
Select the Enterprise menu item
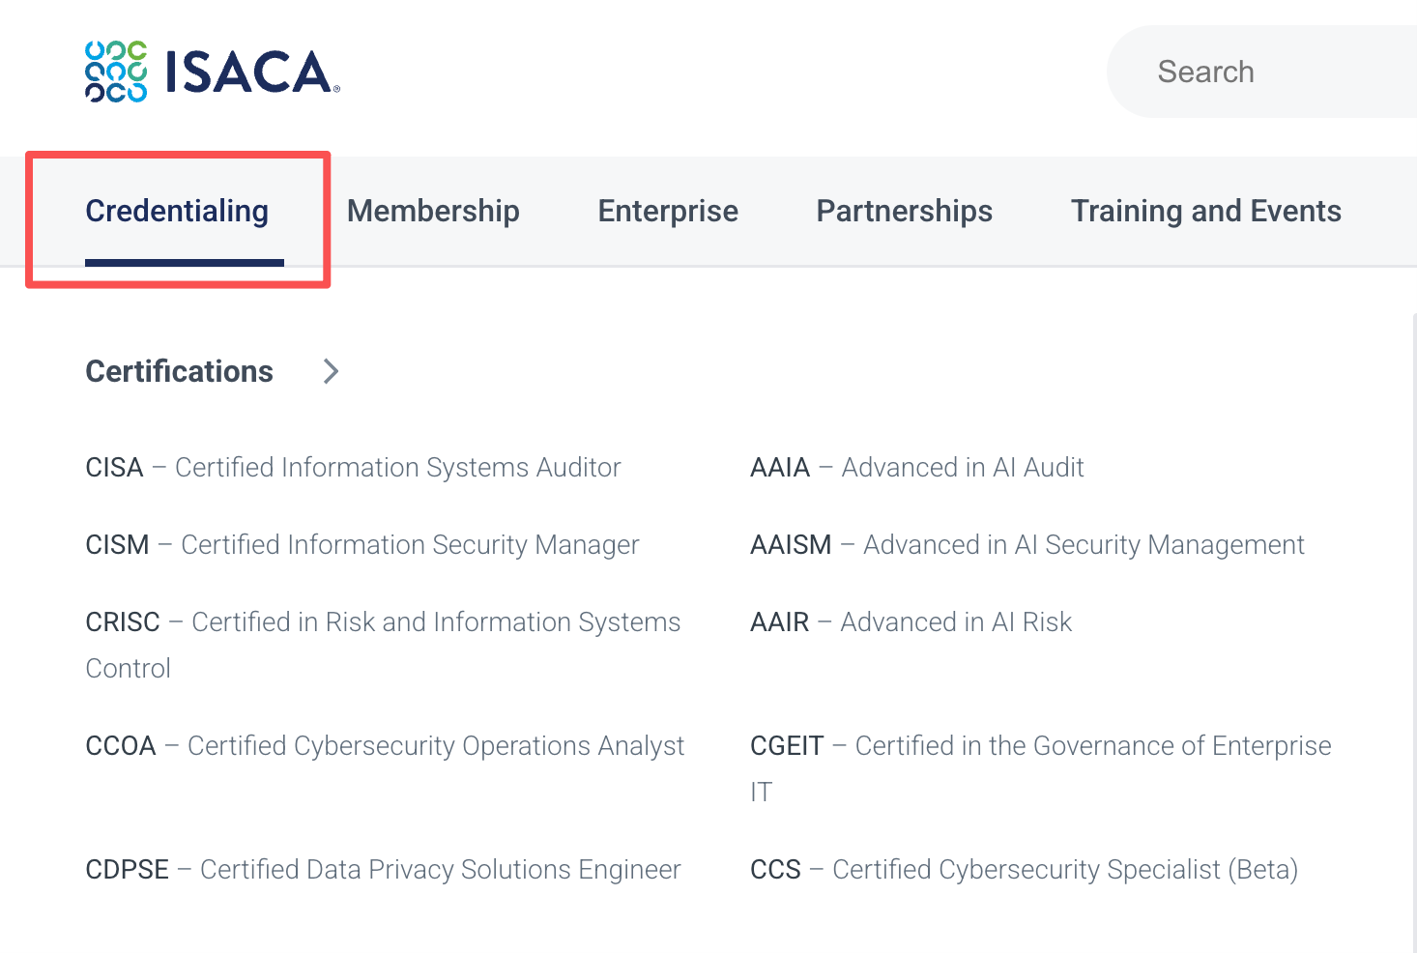tap(668, 211)
